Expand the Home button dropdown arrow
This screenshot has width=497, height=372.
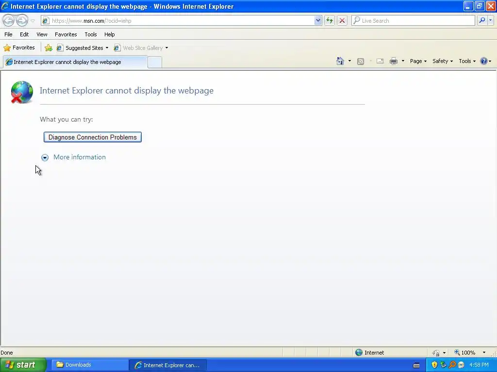(x=349, y=61)
